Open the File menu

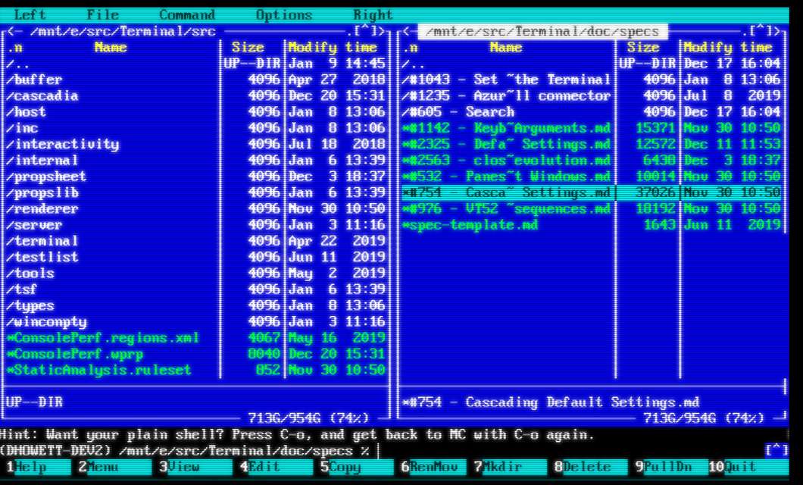(x=102, y=14)
